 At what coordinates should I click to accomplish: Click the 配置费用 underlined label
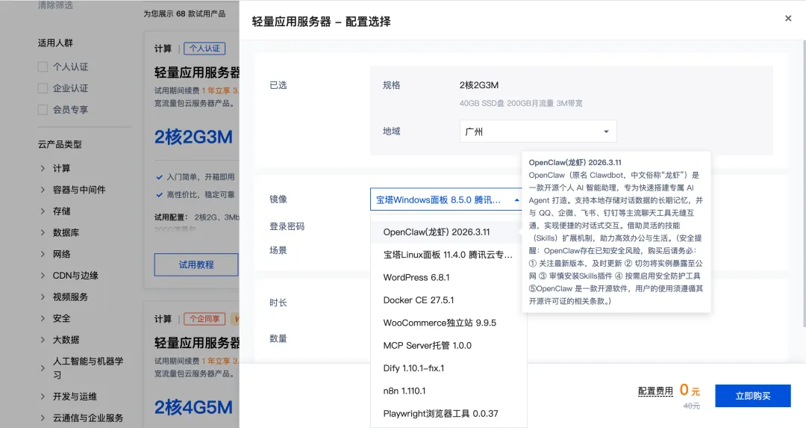pyautogui.click(x=655, y=391)
